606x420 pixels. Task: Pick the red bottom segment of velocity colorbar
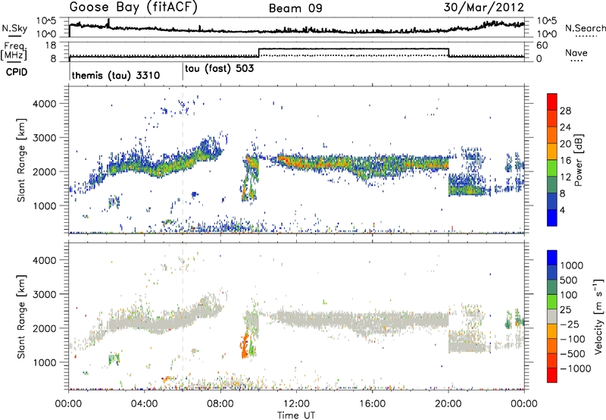click(x=552, y=375)
